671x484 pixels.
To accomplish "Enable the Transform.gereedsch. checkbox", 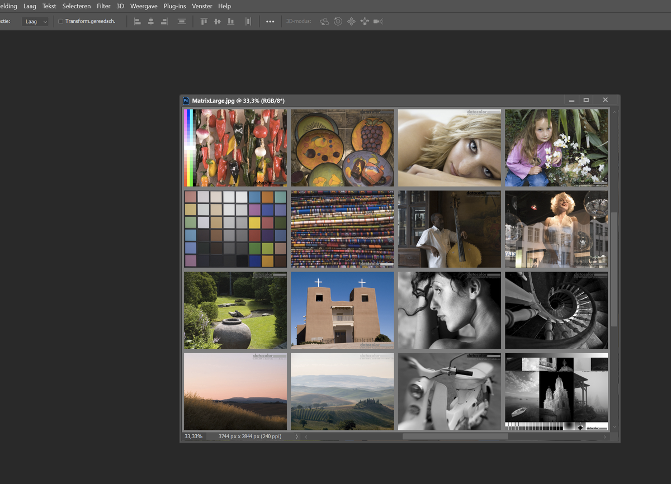I will click(x=61, y=22).
